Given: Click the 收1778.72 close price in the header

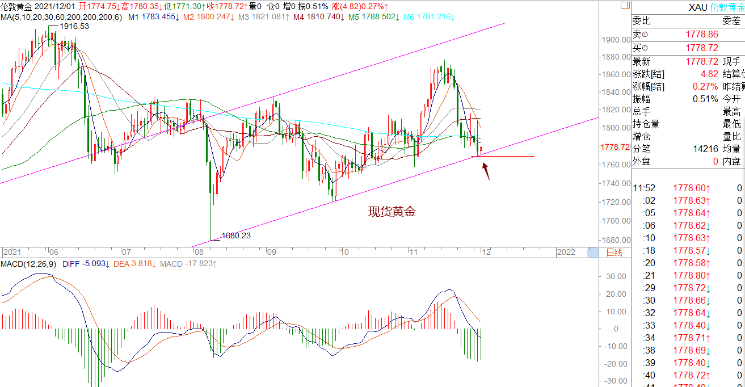Looking at the screenshot, I should 228,6.
